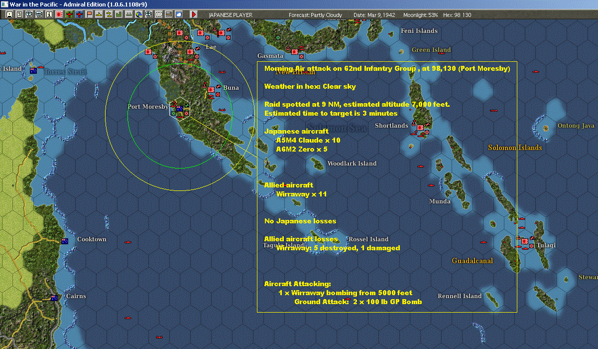Viewport: 598px width, 349px height.
Task: Click the Australian flag at Cairns
Action: pyautogui.click(x=54, y=298)
